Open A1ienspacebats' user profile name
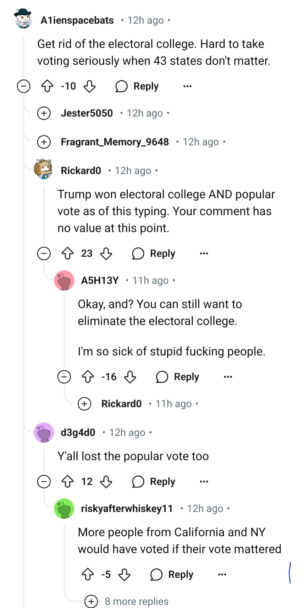 (77, 20)
